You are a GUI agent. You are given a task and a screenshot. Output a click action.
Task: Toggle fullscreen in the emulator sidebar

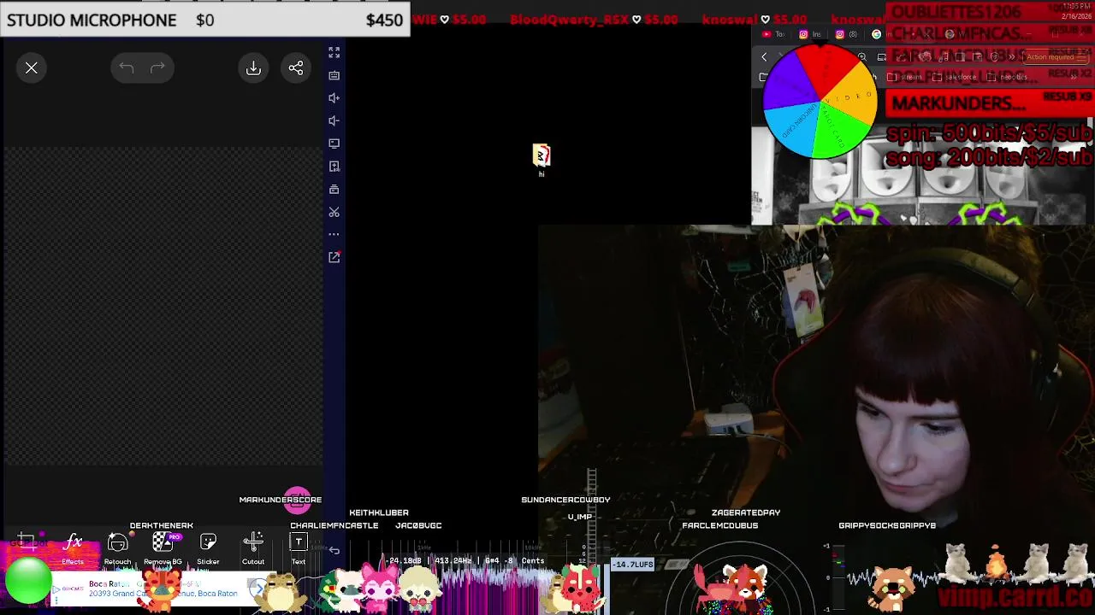pyautogui.click(x=334, y=52)
